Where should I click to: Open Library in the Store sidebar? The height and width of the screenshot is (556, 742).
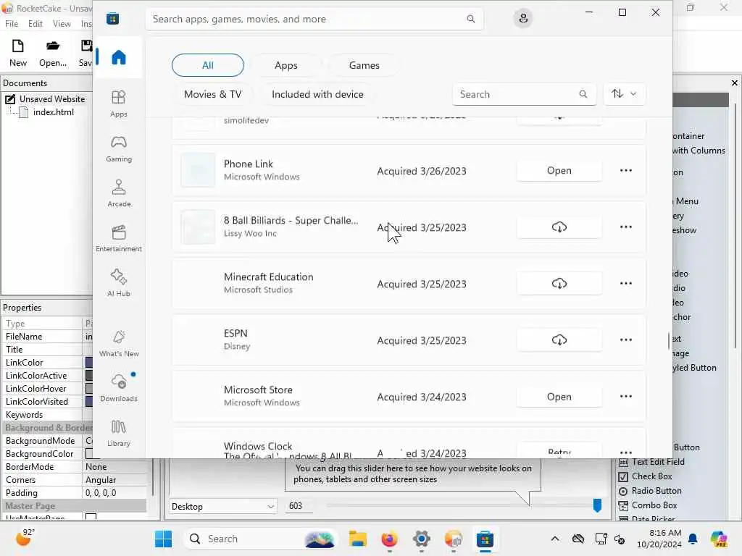[119, 433]
